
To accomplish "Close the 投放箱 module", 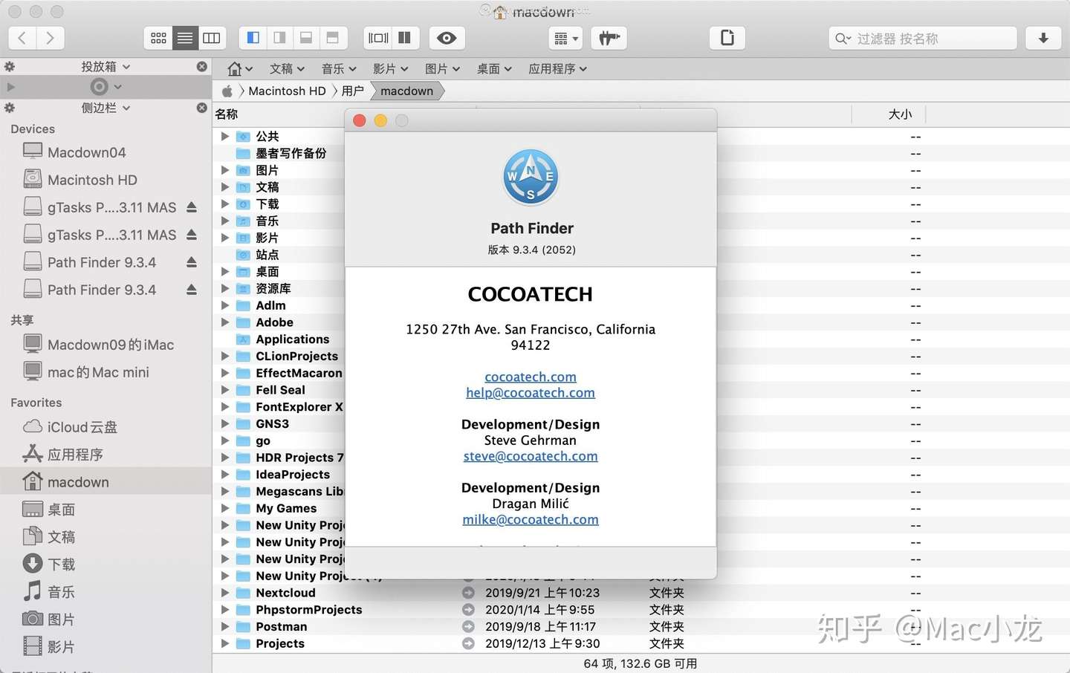I will pyautogui.click(x=201, y=67).
